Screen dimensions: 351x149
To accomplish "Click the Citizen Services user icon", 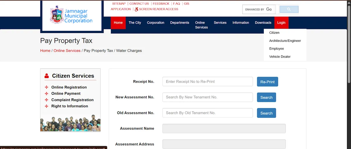I will (x=47, y=76).
